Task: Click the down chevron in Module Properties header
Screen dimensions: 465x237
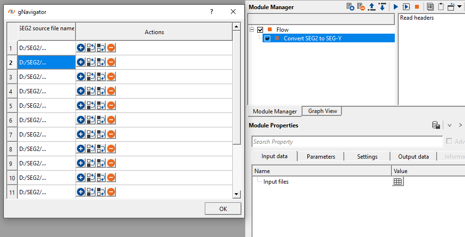Action: point(450,125)
